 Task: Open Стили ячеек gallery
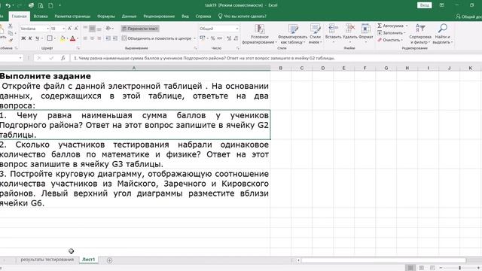pyautogui.click(x=315, y=34)
